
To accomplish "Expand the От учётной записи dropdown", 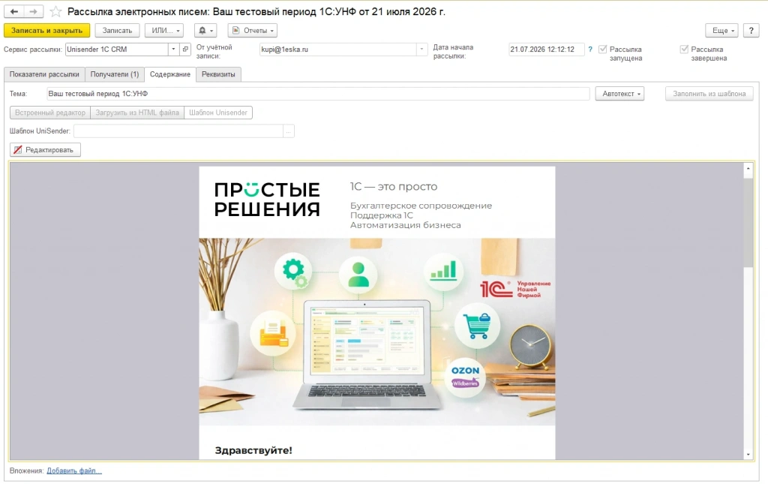I will tap(421, 50).
